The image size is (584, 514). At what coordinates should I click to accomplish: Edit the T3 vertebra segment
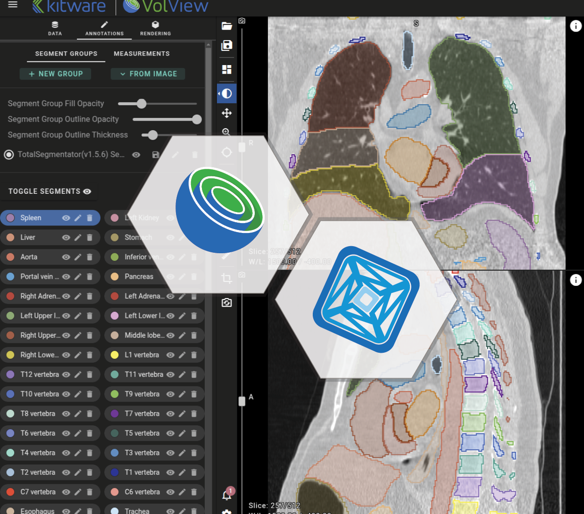182,453
